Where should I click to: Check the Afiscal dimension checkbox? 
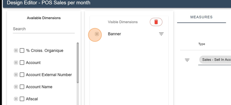coord(22,99)
